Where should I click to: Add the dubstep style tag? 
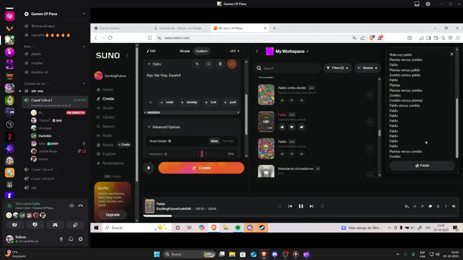point(189,102)
